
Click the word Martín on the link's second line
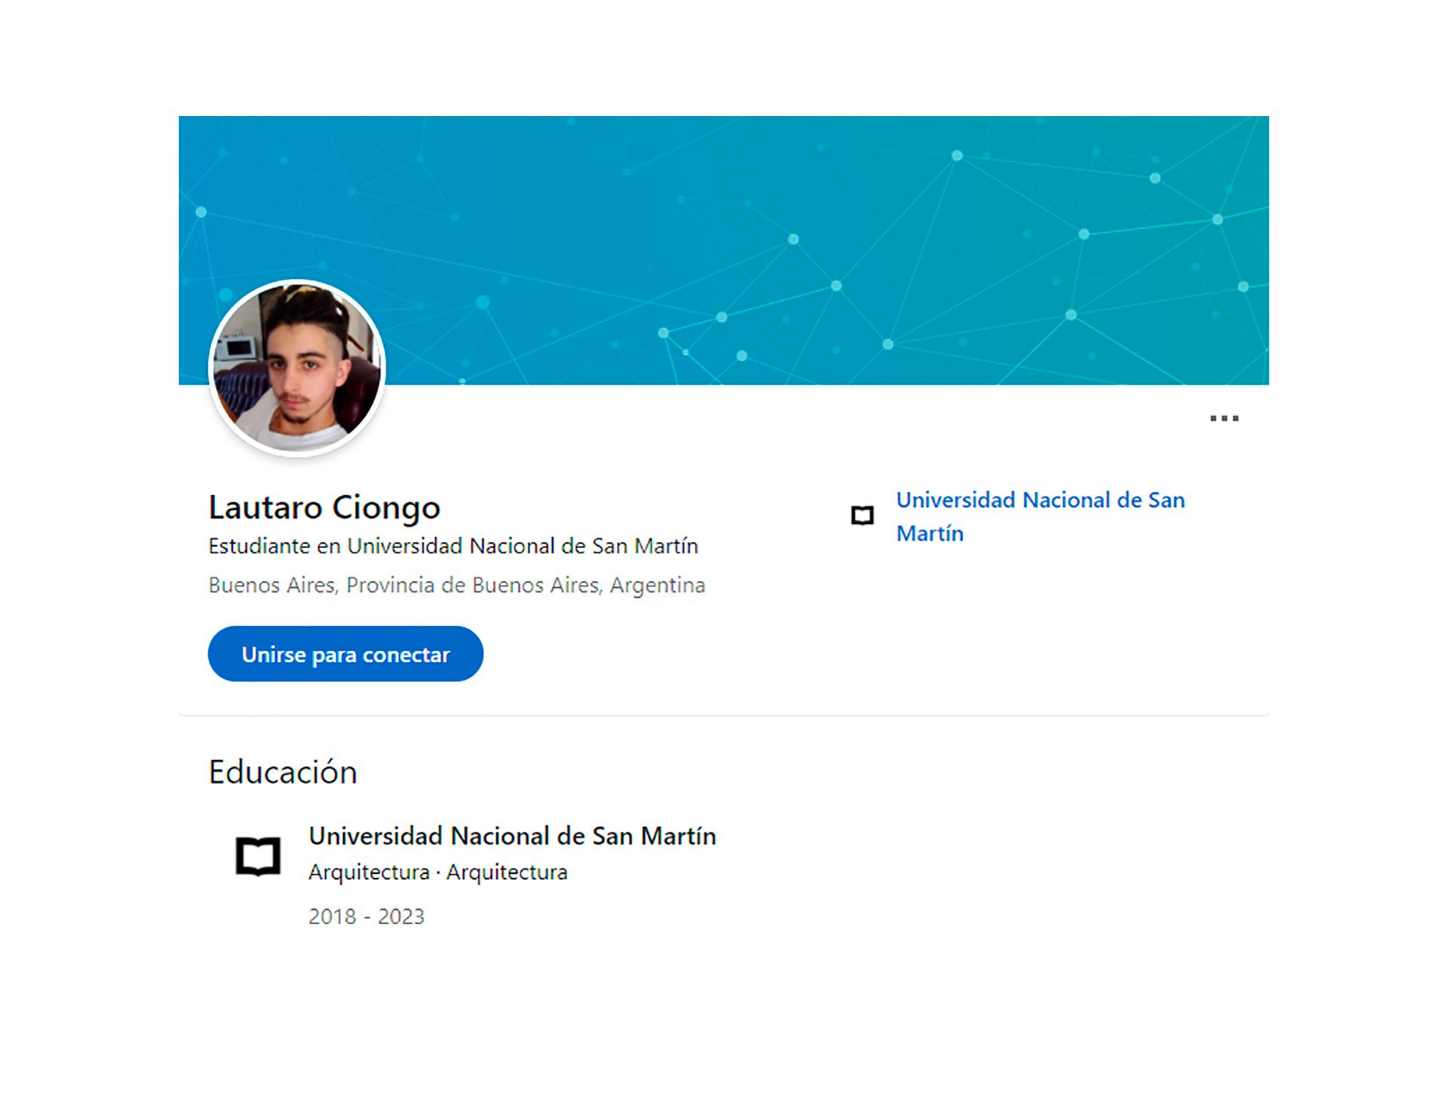point(930,534)
